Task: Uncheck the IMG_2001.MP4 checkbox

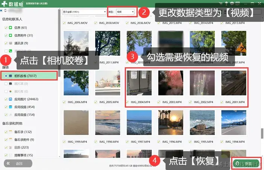Action: (222, 102)
